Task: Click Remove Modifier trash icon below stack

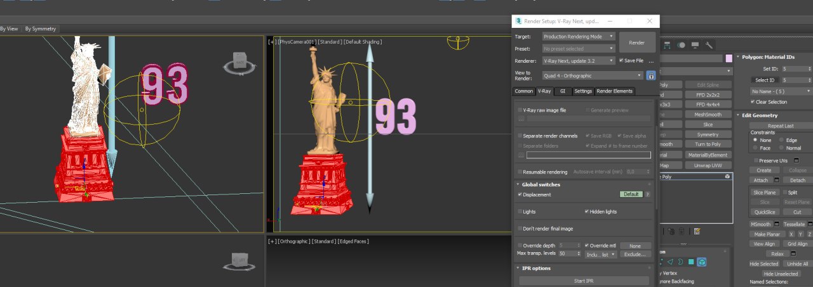Action: (x=682, y=231)
